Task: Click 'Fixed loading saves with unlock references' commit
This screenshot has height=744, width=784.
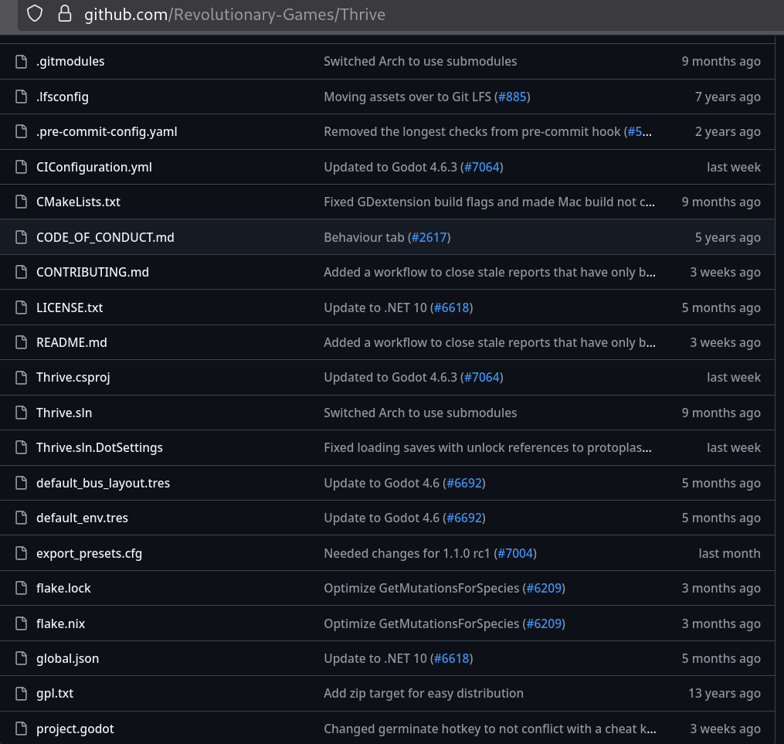Action: tap(487, 447)
